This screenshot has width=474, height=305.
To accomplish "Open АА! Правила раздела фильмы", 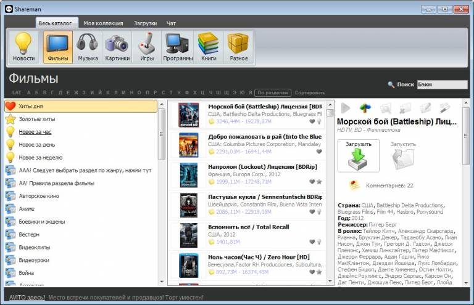I will (81, 183).
